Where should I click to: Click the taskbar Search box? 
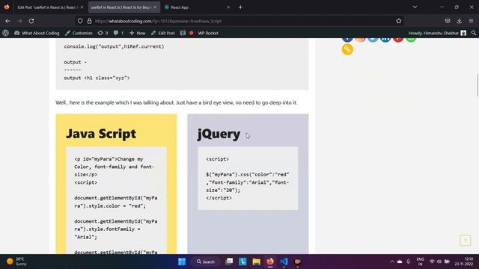[206, 262]
